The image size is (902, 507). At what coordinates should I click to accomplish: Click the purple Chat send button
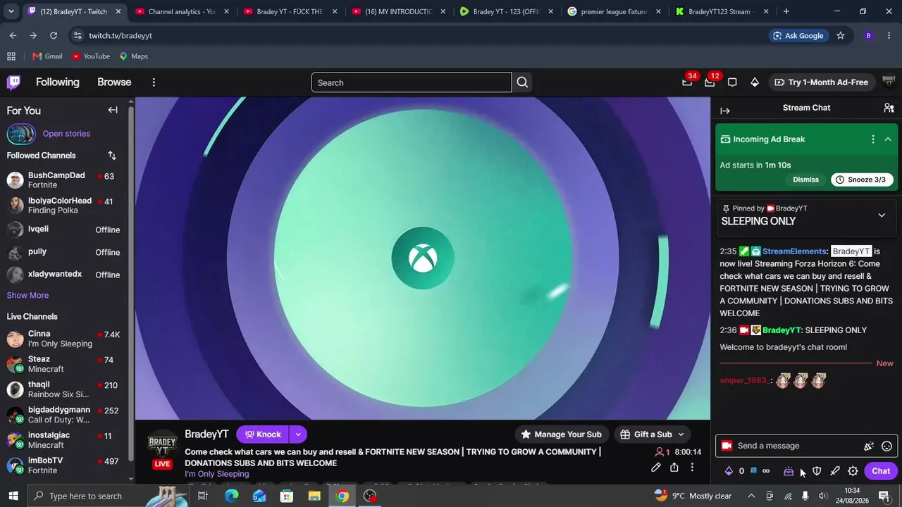881,471
